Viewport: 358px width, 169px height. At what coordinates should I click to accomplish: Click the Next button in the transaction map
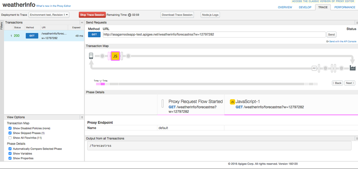coord(349,83)
